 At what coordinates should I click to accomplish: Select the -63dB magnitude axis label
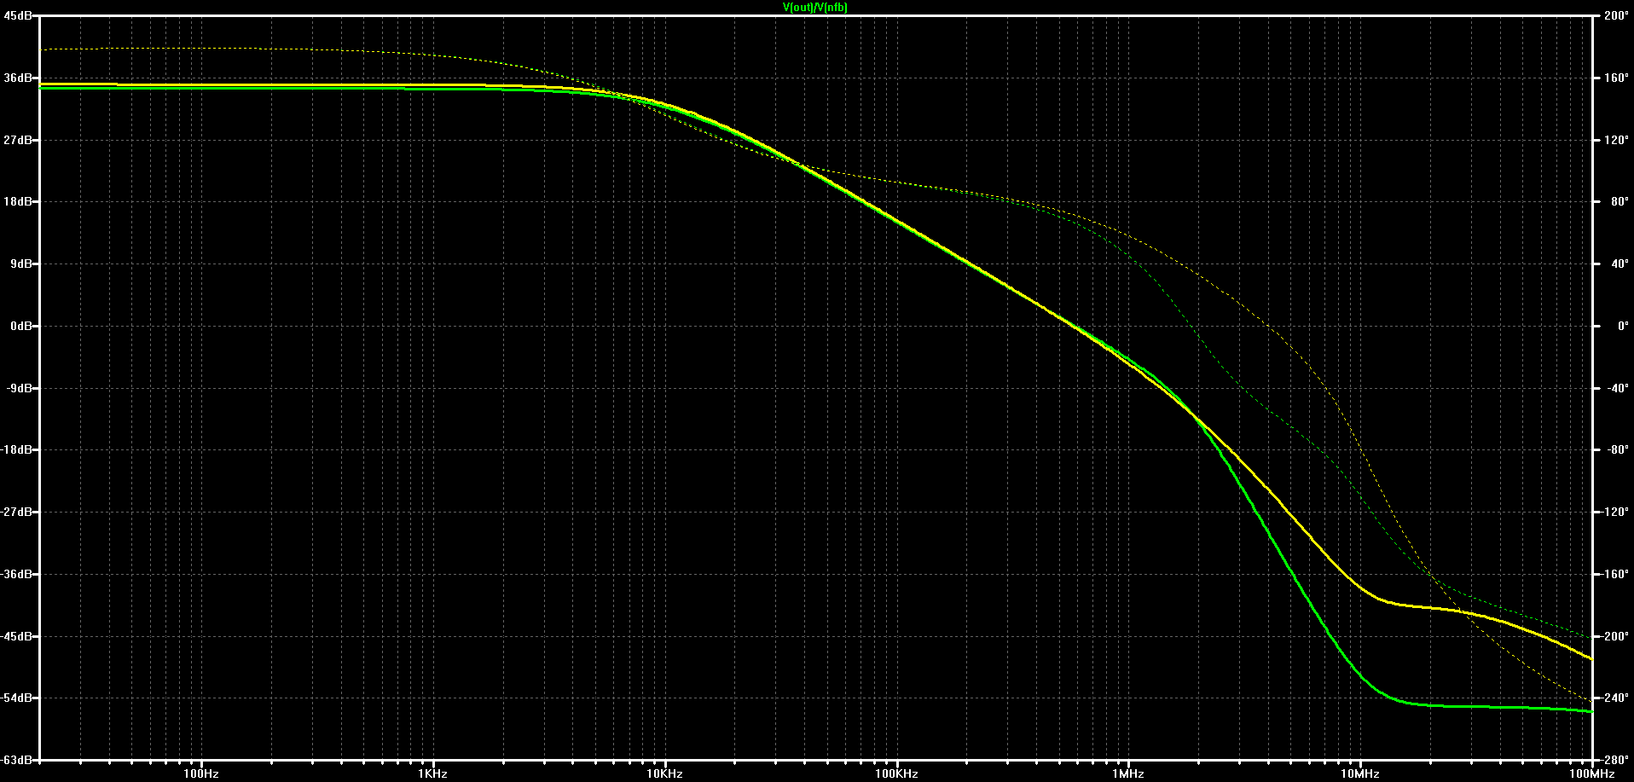16,760
